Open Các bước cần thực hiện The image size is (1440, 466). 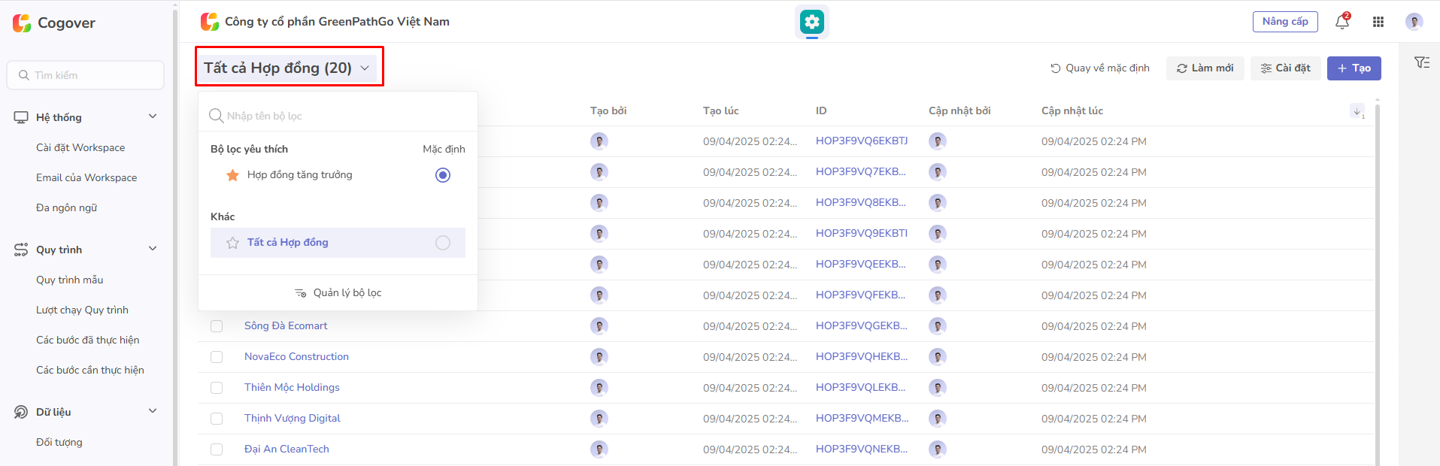[x=90, y=370]
